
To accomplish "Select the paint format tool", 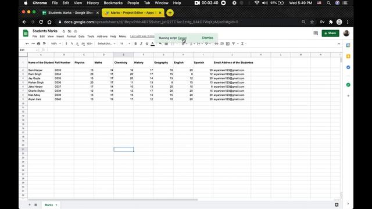I will [44, 44].
